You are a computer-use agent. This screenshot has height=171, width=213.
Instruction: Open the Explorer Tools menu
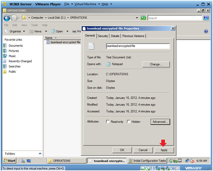[35, 25]
